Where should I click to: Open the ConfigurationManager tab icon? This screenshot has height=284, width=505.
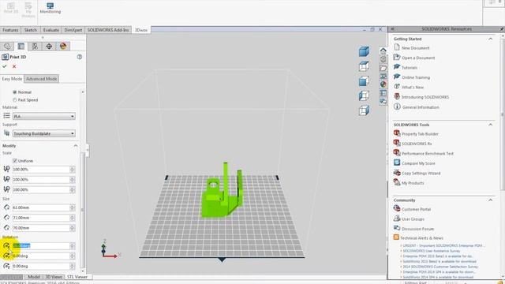35,47
